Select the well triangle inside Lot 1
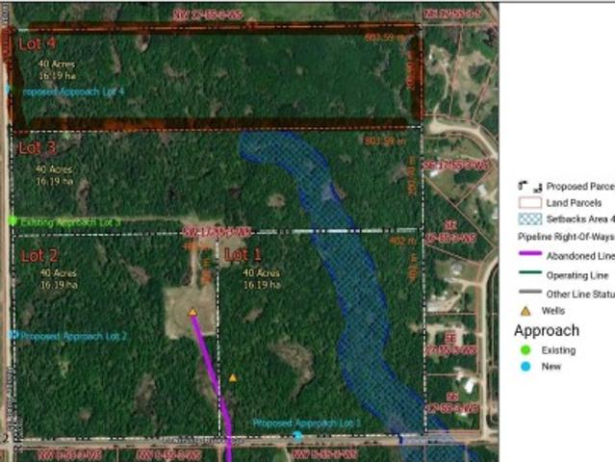The image size is (615, 462). [233, 377]
